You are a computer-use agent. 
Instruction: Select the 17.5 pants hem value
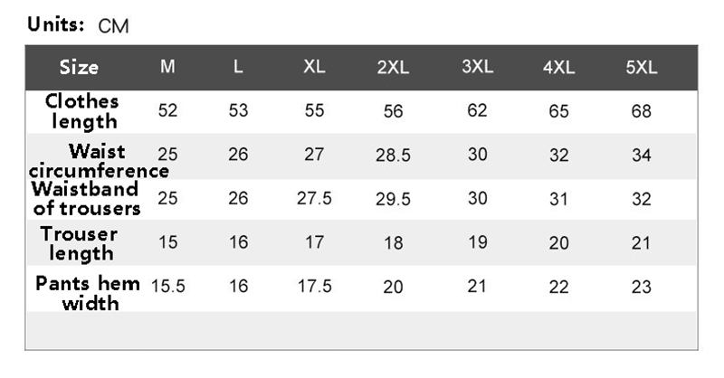coord(314,286)
